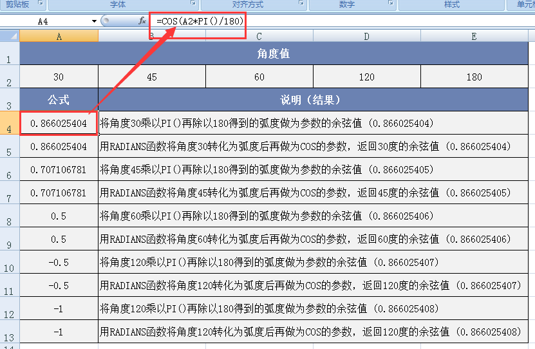Click the 公式 header cell
535x349 pixels.
pos(59,100)
